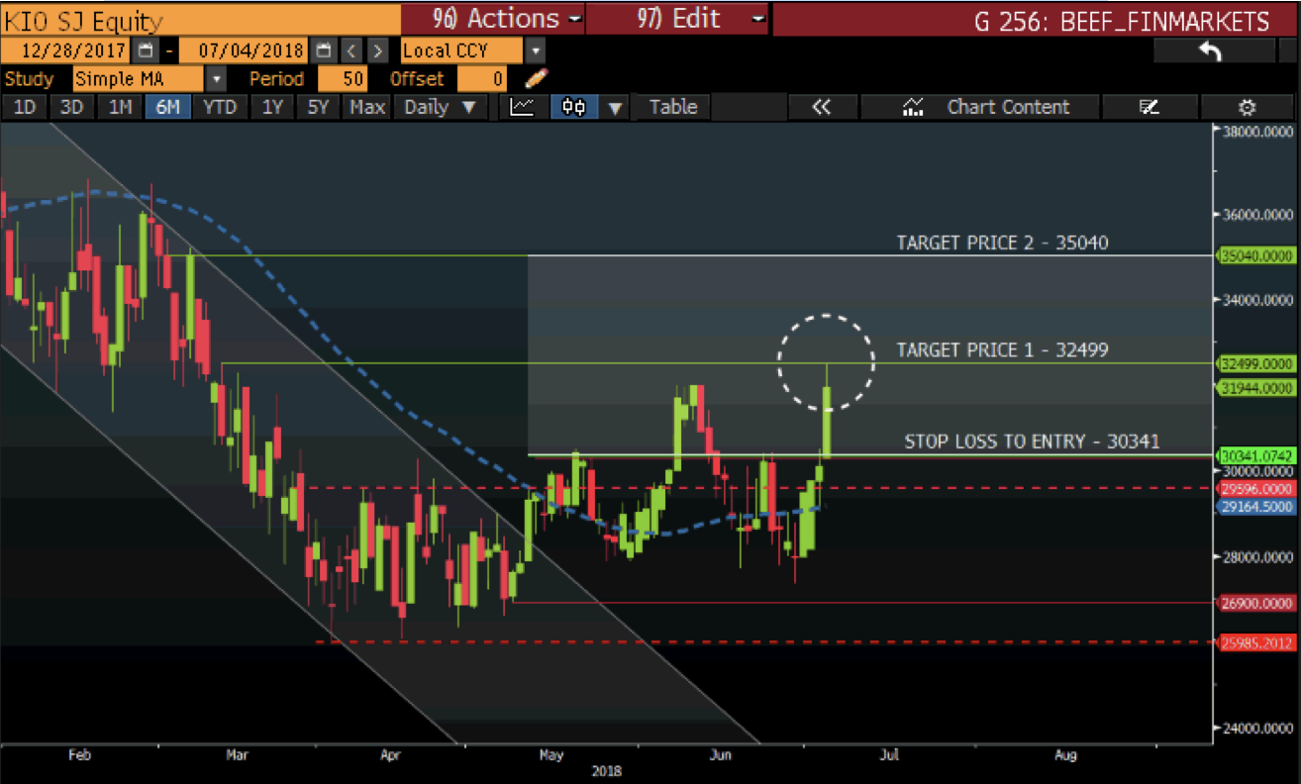Click the 29164.5000 moving average tag
Image resolution: width=1301 pixels, height=784 pixels.
tap(1257, 505)
